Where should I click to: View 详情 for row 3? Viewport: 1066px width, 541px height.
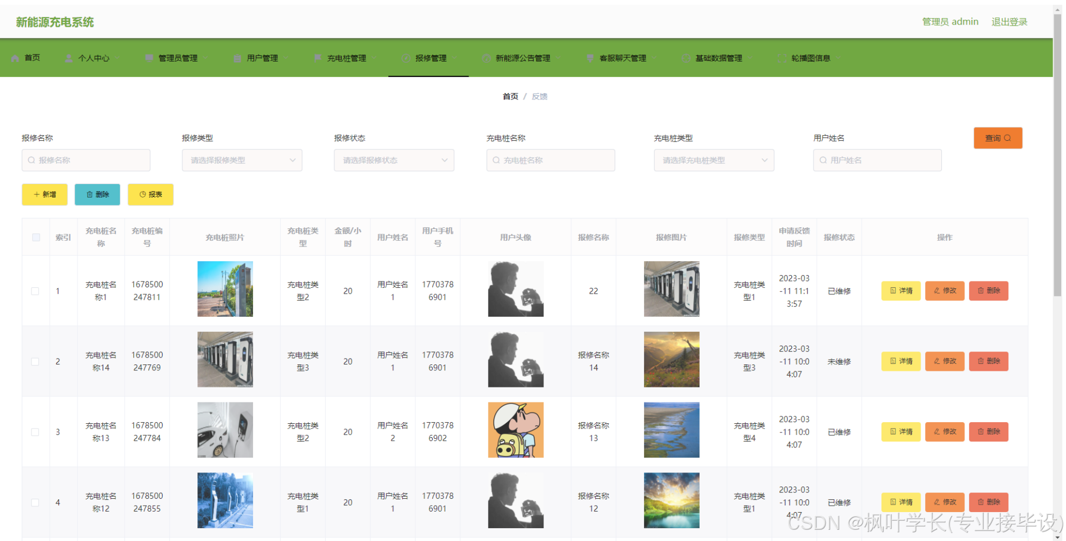[901, 432]
